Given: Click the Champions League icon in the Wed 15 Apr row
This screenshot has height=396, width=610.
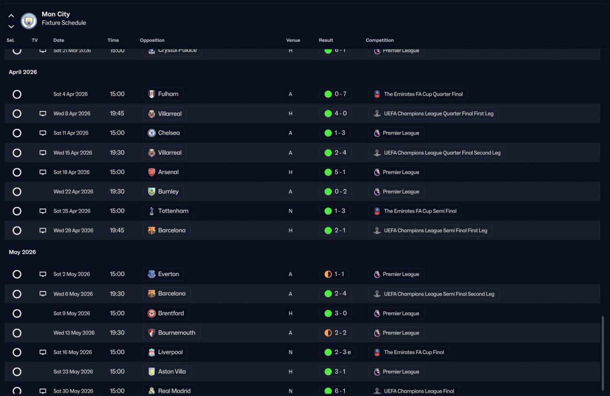Looking at the screenshot, I should click(377, 153).
